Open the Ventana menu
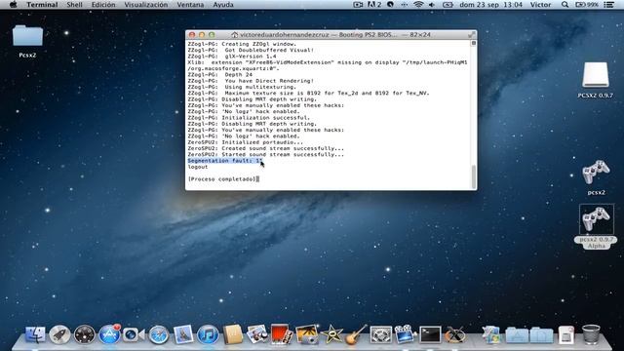The height and width of the screenshot is (351, 624). [x=190, y=5]
